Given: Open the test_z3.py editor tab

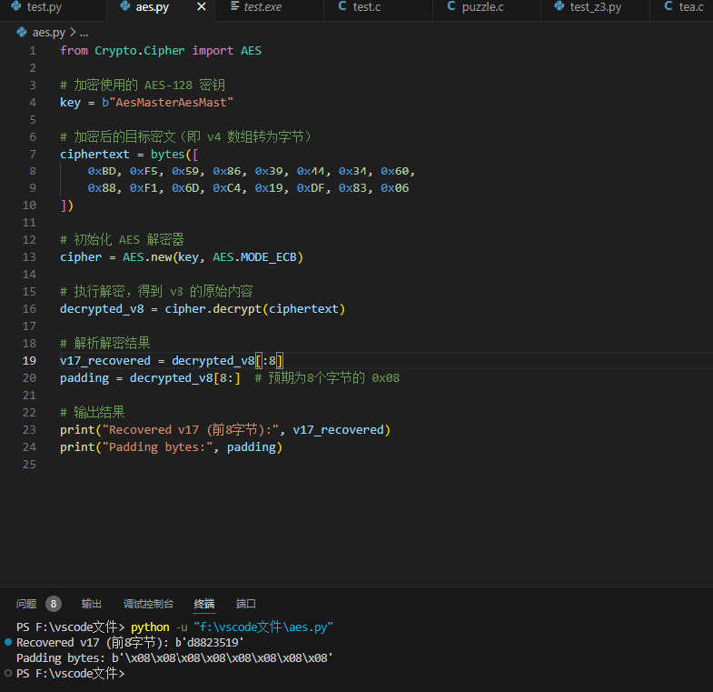Looking at the screenshot, I should point(595,7).
